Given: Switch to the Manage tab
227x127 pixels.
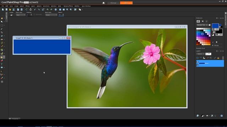Looking at the screenshot, I should click(x=113, y=3).
